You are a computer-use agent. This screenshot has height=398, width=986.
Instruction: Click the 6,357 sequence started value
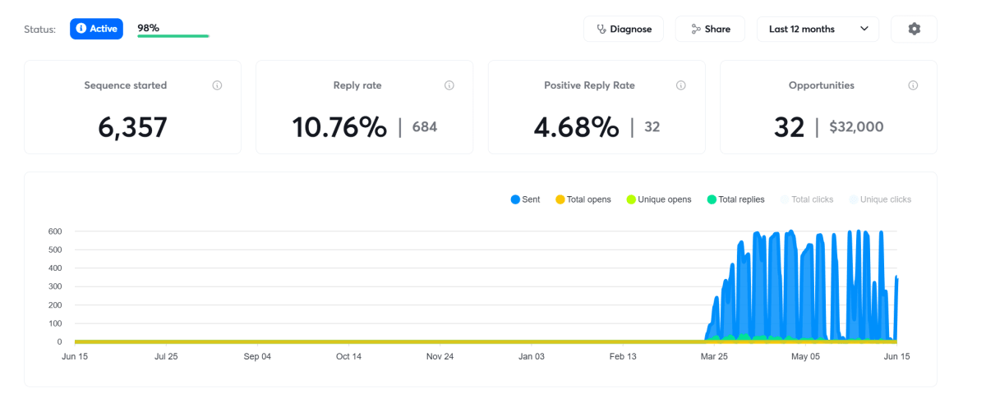(132, 127)
